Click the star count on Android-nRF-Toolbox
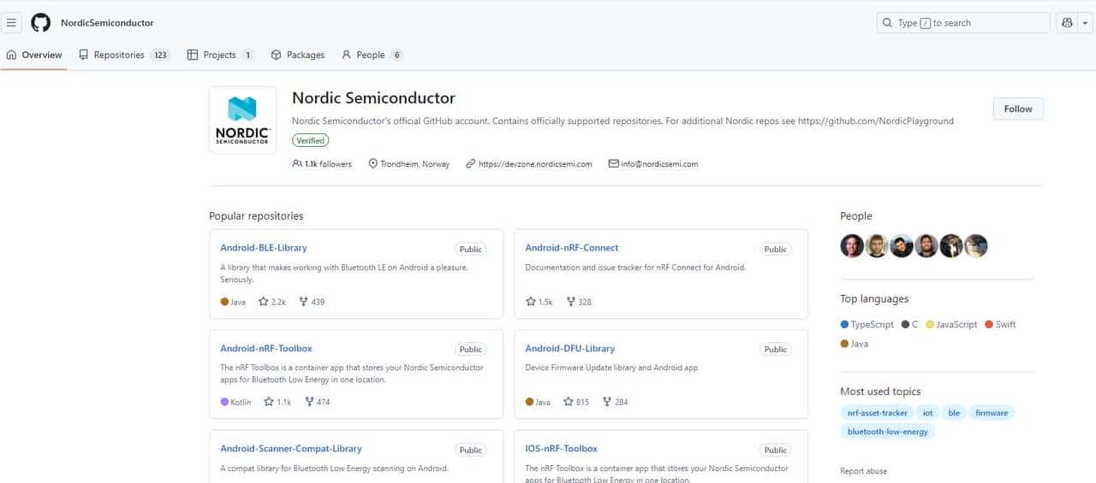The width and height of the screenshot is (1096, 483). point(277,402)
